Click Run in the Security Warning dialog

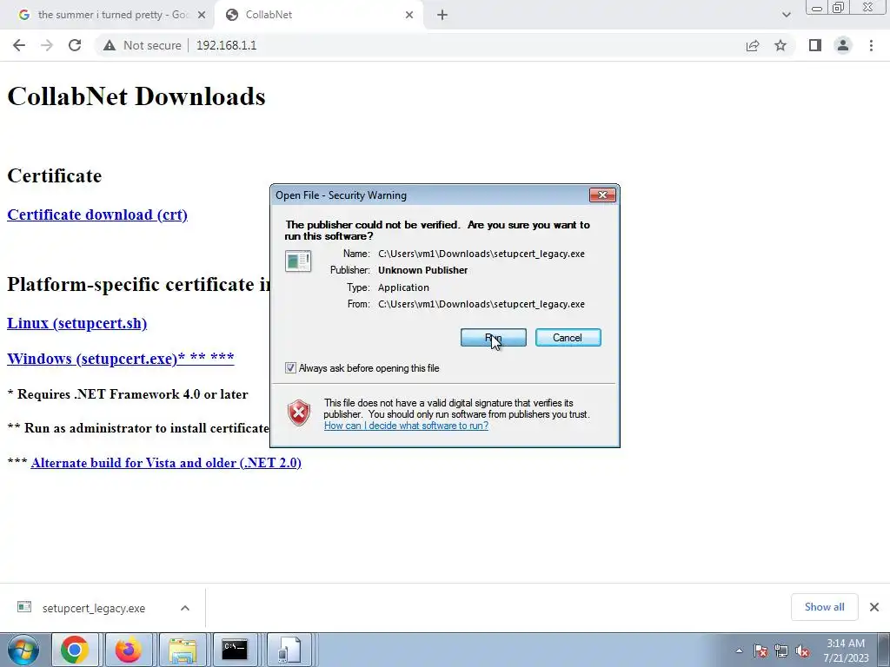point(494,338)
